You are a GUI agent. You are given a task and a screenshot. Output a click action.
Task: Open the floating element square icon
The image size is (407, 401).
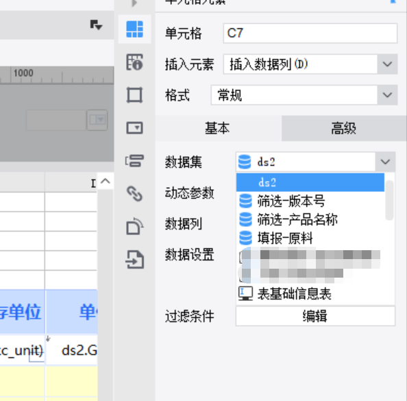click(x=134, y=95)
